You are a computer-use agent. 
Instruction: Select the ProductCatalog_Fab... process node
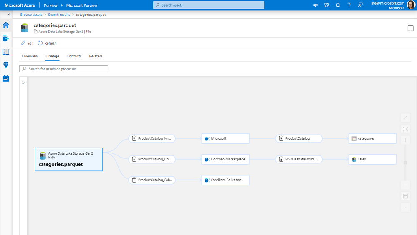pyautogui.click(x=152, y=180)
